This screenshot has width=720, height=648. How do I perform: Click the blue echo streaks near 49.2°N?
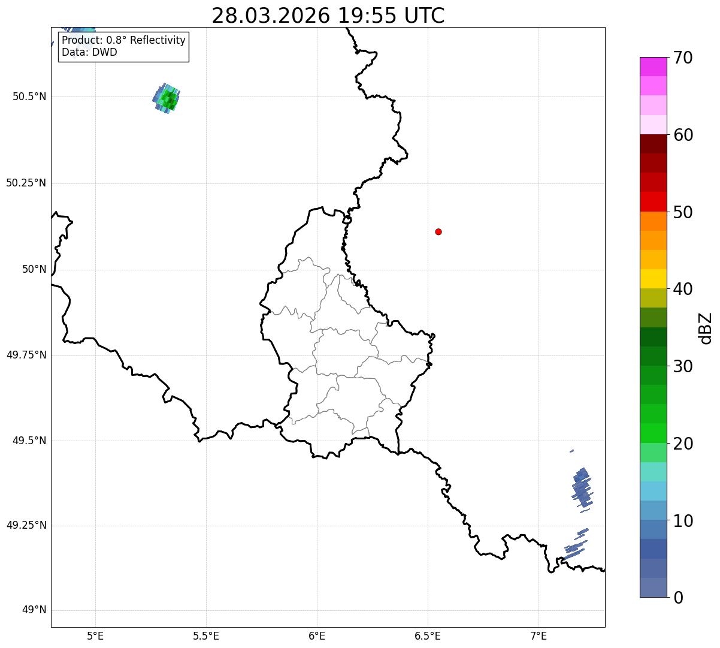click(576, 544)
